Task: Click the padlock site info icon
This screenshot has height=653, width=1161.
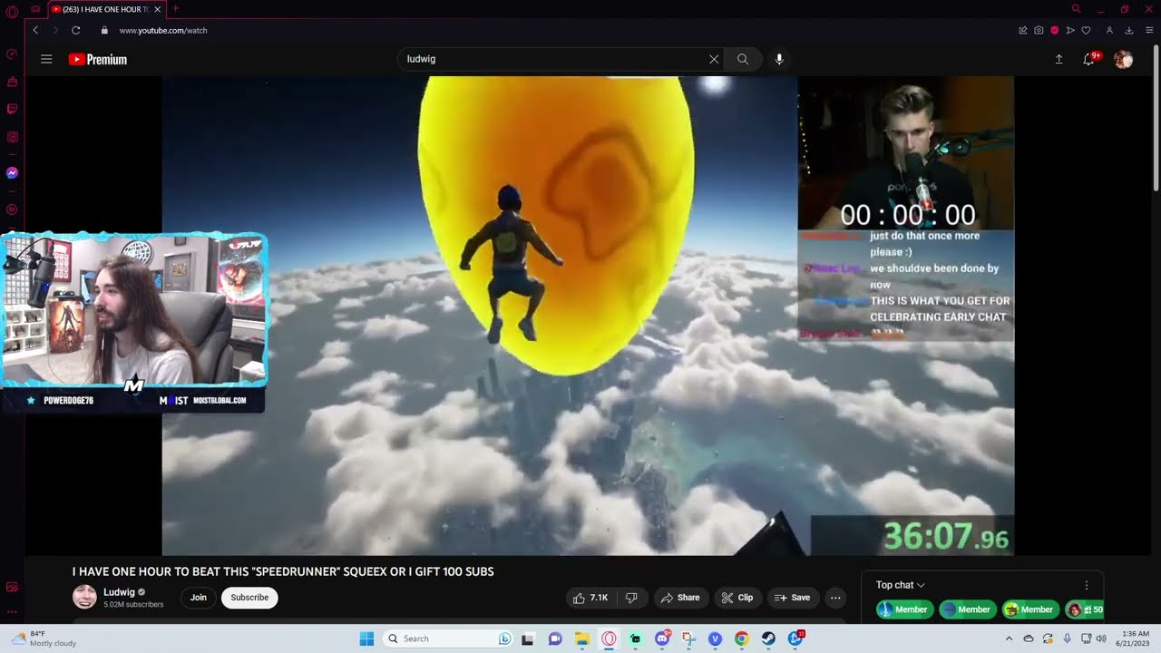Action: [x=104, y=30]
